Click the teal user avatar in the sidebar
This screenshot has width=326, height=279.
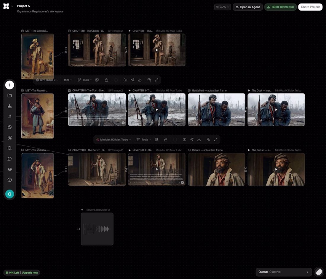[9, 194]
